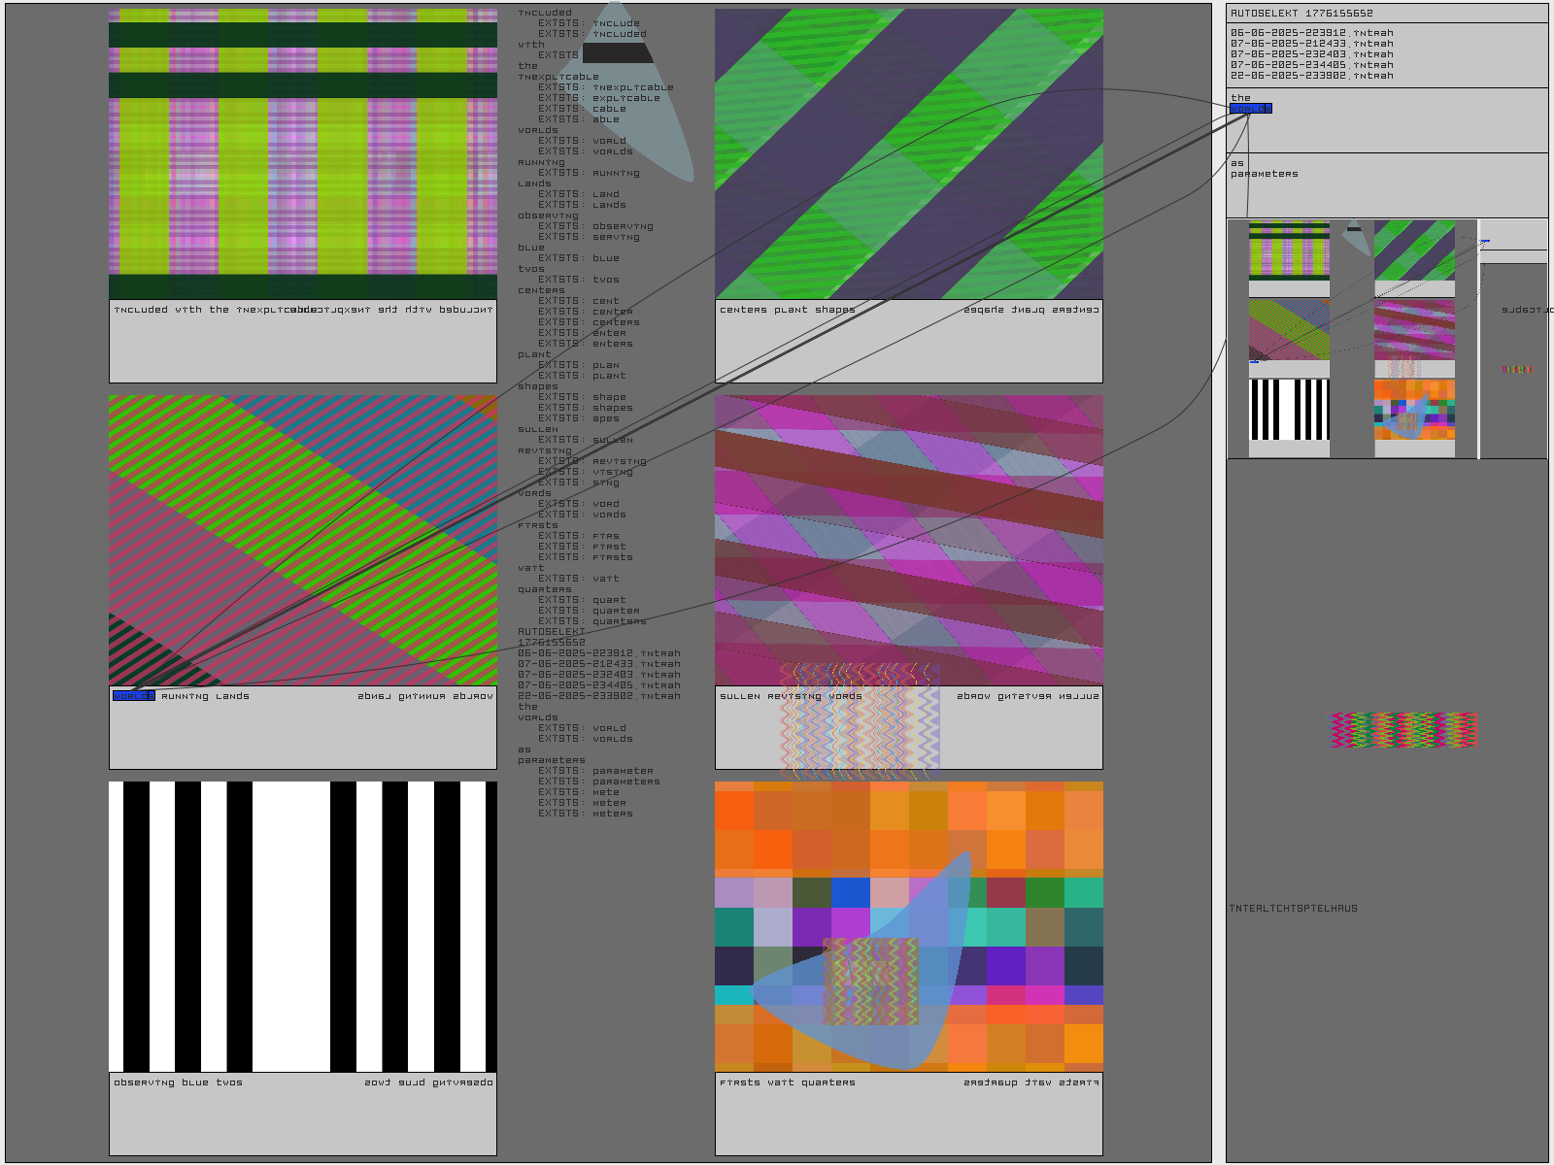This screenshot has width=1554, height=1165.
Task: Select 'EXISTS: inexplicable' entry in the word list
Action: (605, 87)
